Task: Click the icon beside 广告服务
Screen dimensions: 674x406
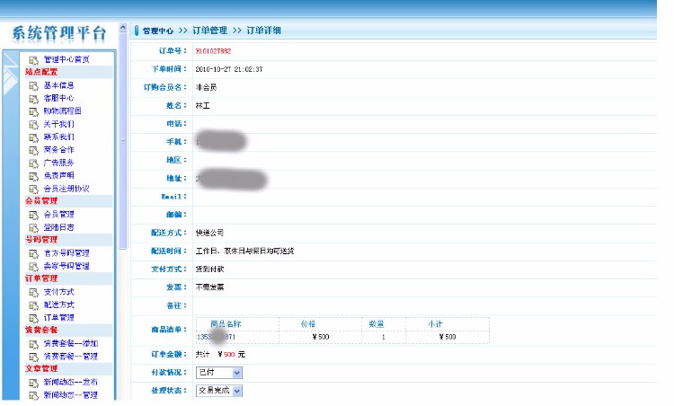Action: (x=33, y=163)
